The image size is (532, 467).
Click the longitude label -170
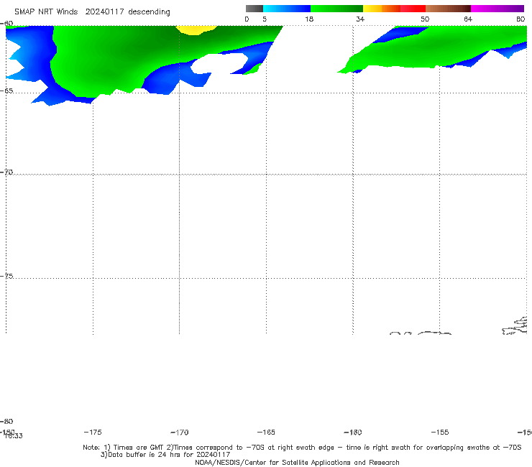point(180,432)
